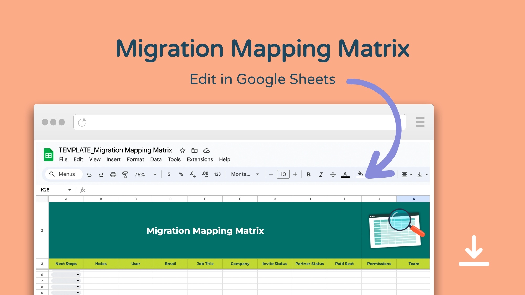
Task: Open the Montserrat font dropdown
Action: pos(244,174)
